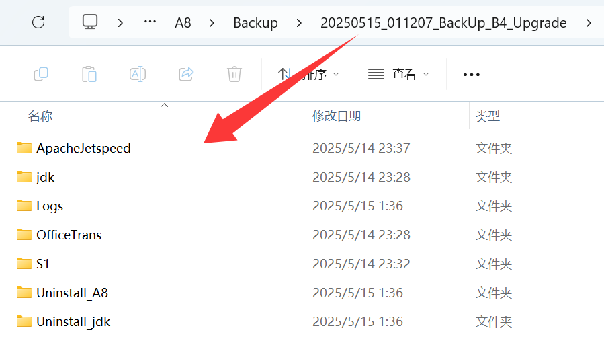Screen dimensions: 604x345
Task: Open the Sort (排序) dropdown
Action: [308, 74]
